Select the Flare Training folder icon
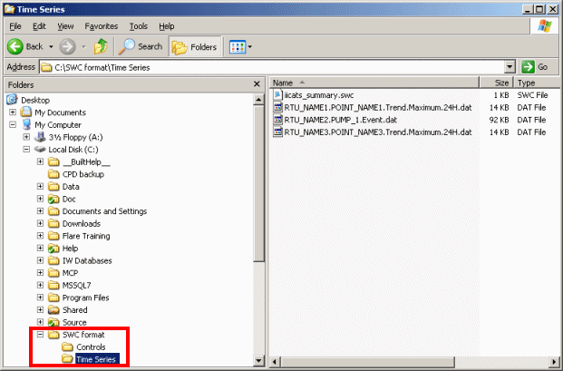The image size is (563, 371). (x=53, y=236)
